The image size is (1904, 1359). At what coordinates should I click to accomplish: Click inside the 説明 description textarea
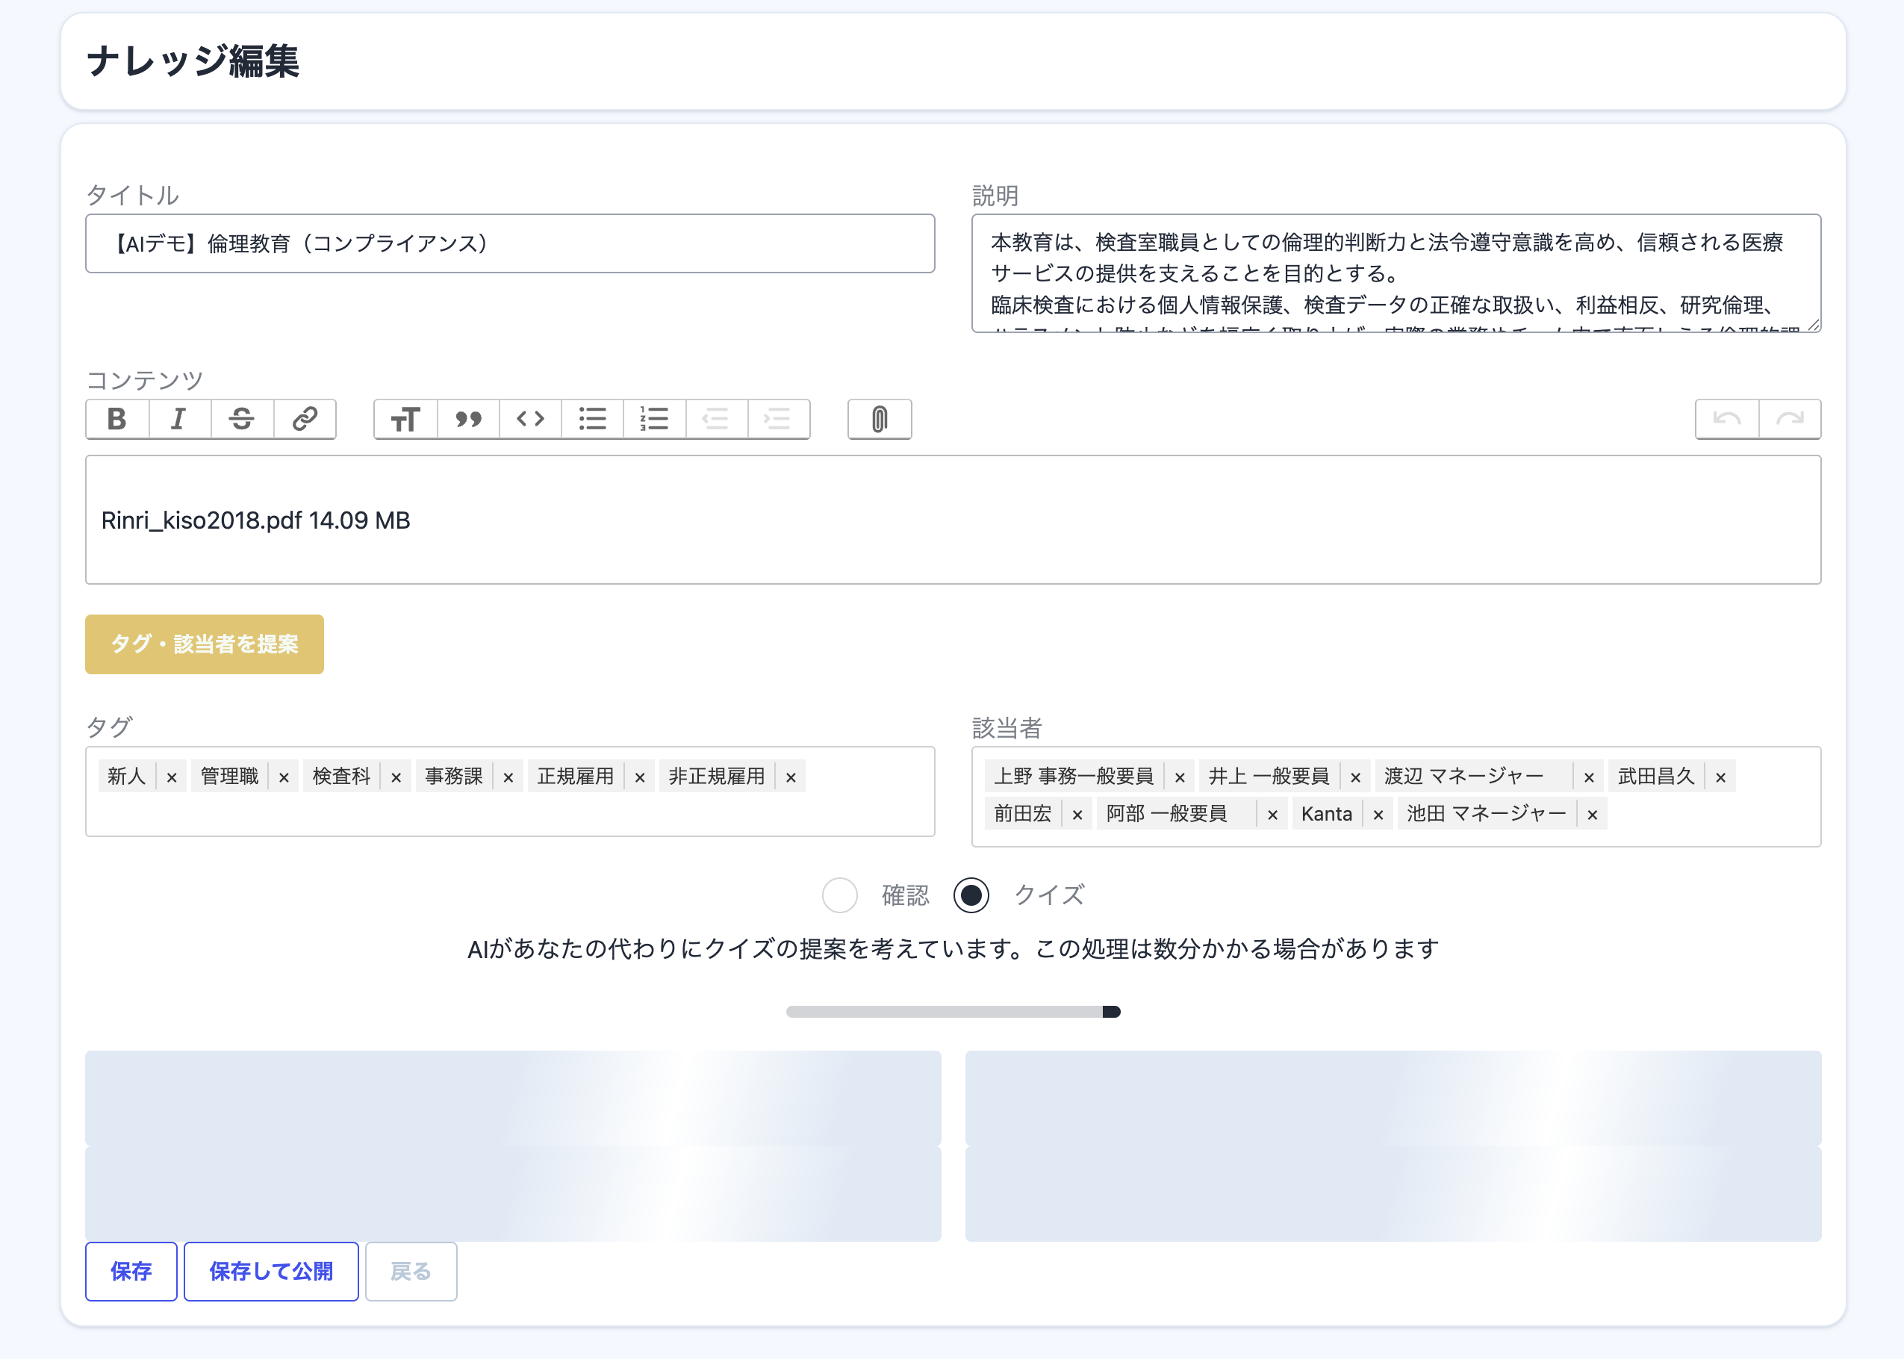[x=1395, y=273]
